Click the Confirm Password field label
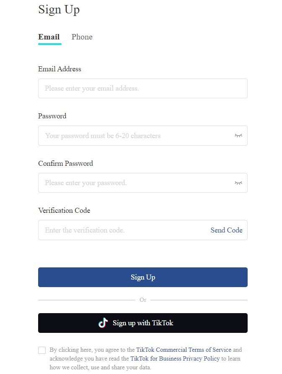This screenshot has height=374, width=282. [x=65, y=163]
